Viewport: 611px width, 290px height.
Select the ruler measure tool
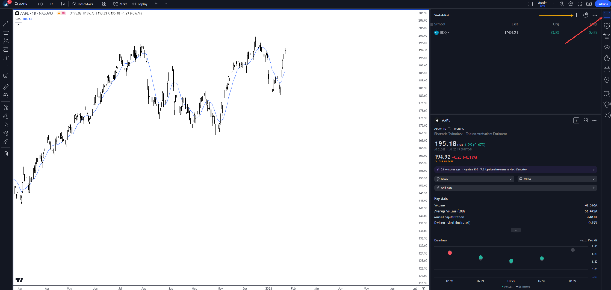[6, 87]
